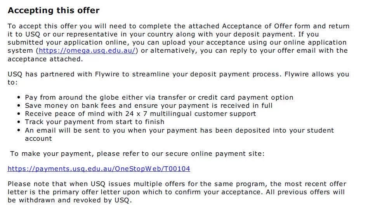
Task: Click the words 'multilingual customer support'
Action: pos(203,114)
